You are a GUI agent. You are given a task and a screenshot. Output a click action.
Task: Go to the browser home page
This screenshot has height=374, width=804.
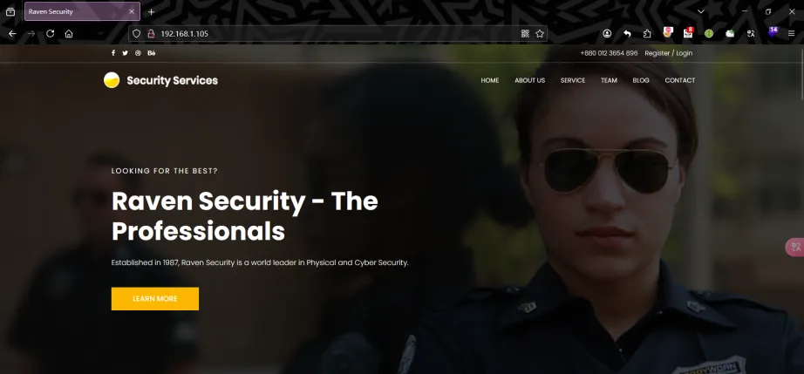(69, 34)
